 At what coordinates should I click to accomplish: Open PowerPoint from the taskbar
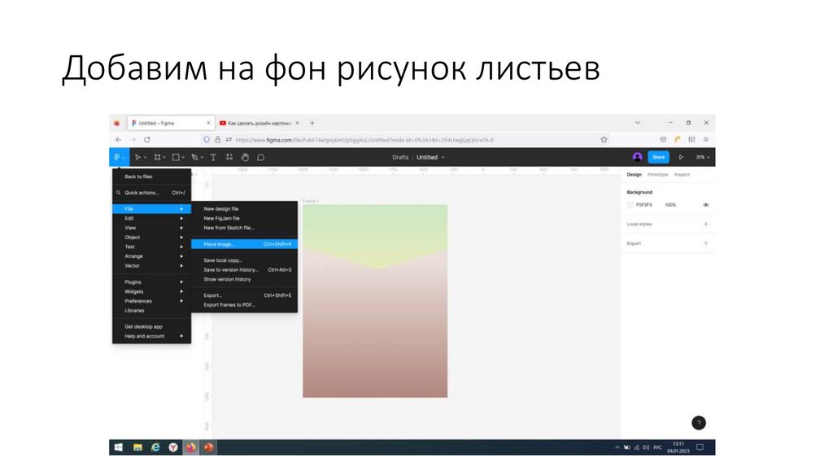point(209,447)
